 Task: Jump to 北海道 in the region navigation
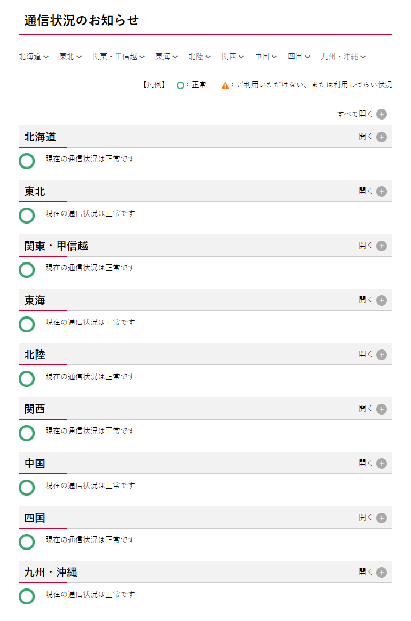click(33, 57)
